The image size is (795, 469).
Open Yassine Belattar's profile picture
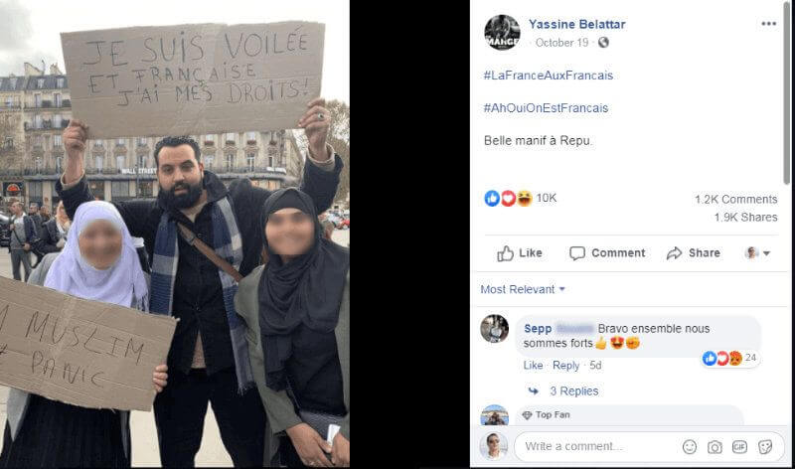(x=502, y=33)
